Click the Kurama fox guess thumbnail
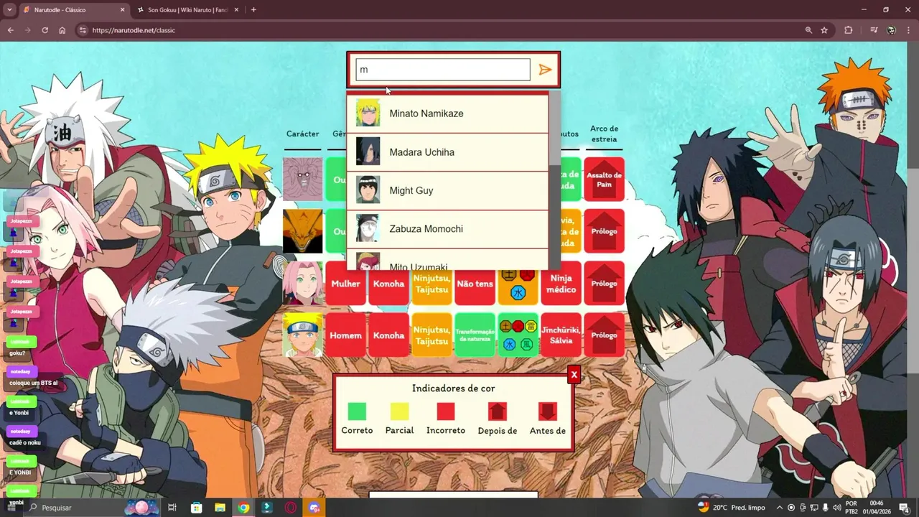 pyautogui.click(x=303, y=231)
